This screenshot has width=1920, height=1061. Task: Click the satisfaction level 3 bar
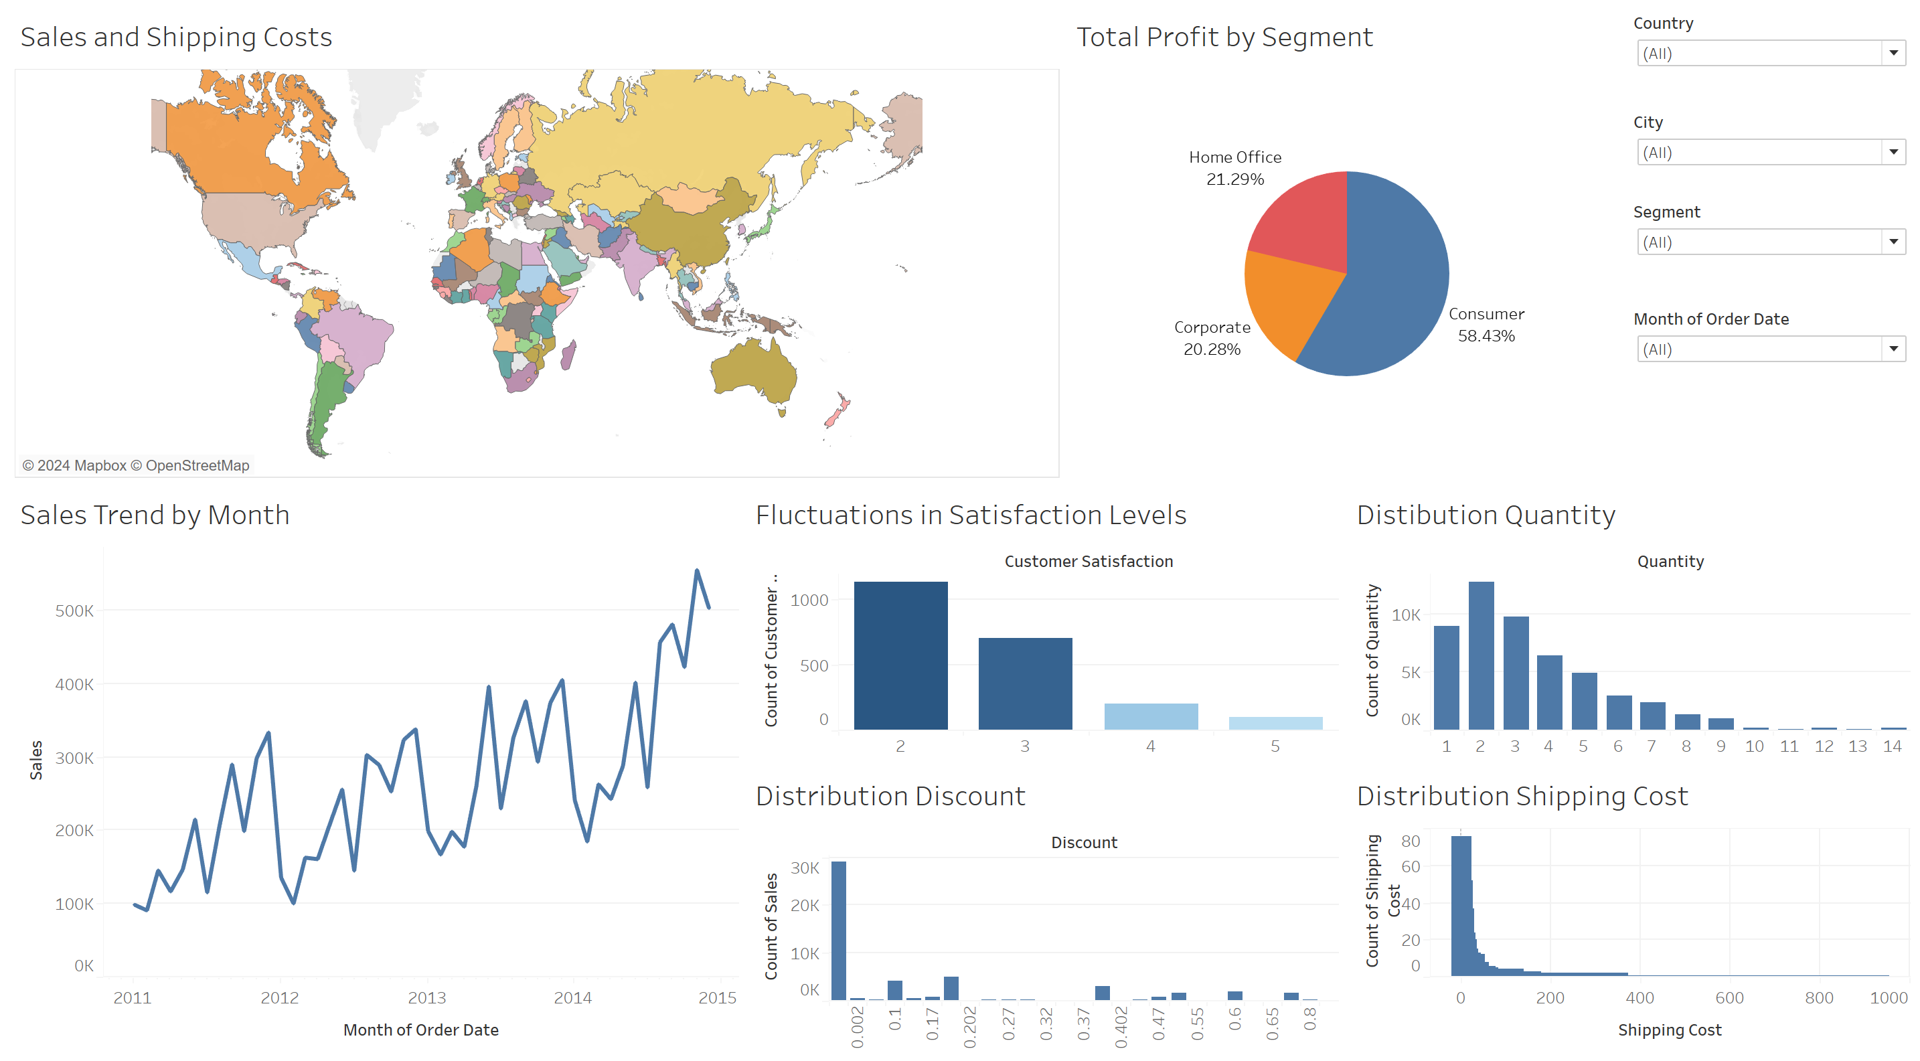[x=1025, y=683]
